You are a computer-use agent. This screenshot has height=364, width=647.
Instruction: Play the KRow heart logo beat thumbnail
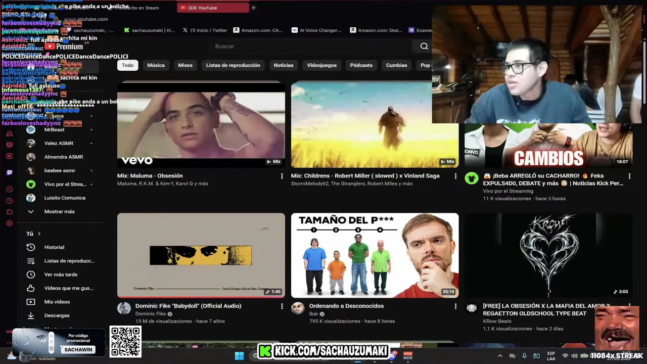[548, 255]
